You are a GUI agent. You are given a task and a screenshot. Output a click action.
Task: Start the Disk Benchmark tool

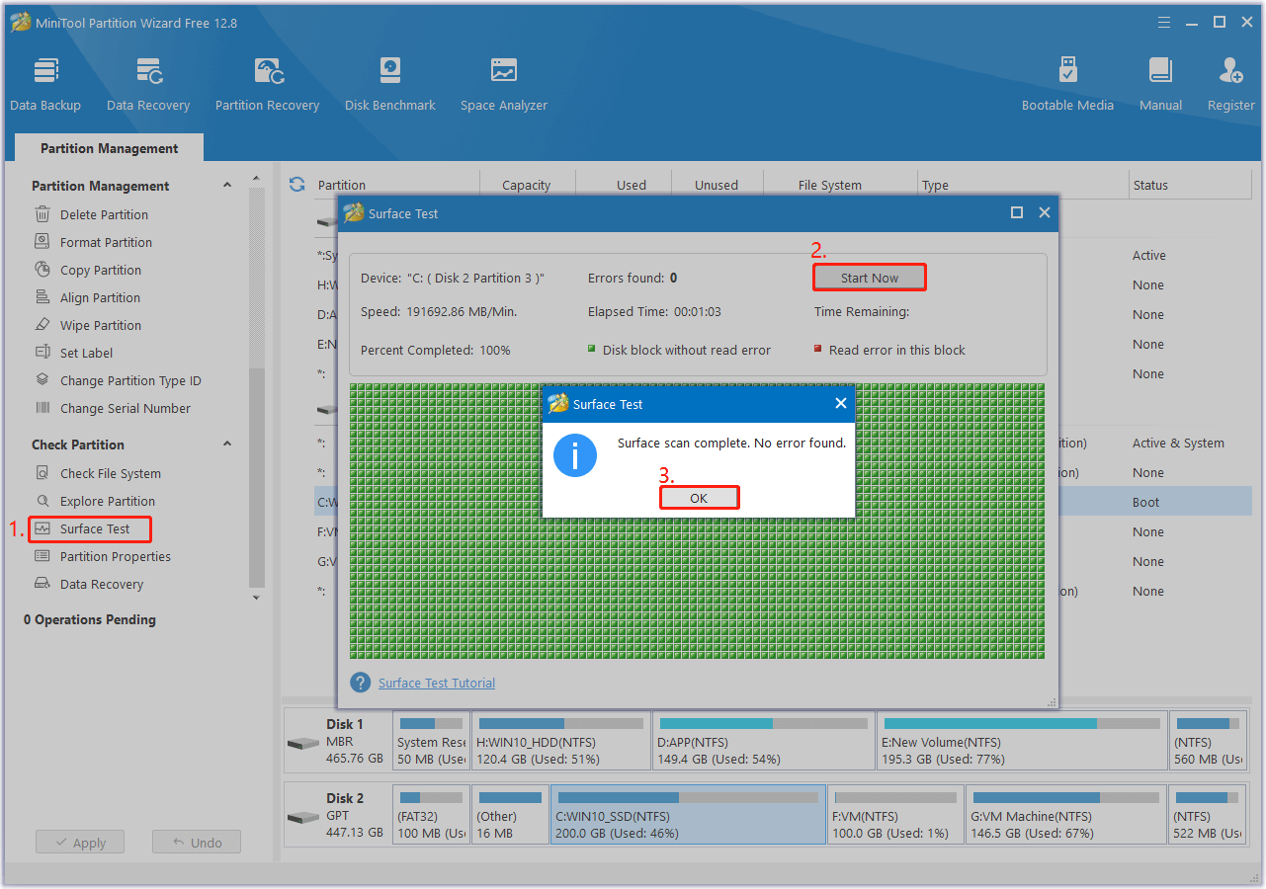pos(390,84)
